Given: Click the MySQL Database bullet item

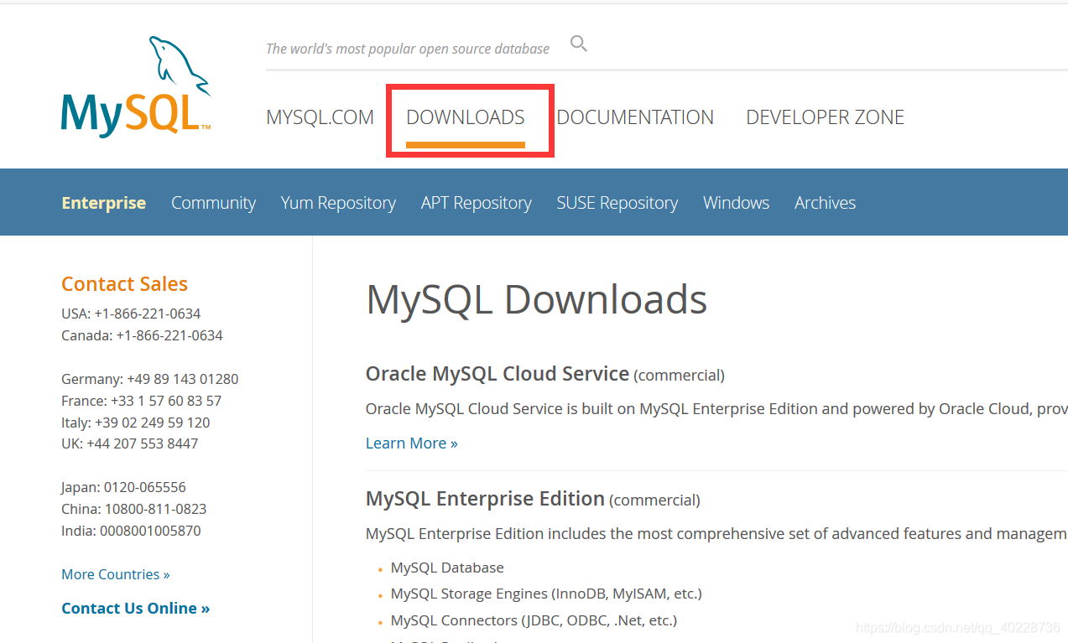Looking at the screenshot, I should (447, 568).
